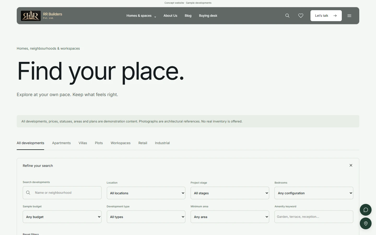Open the search magnifier icon in header
The image size is (376, 235).
click(287, 16)
